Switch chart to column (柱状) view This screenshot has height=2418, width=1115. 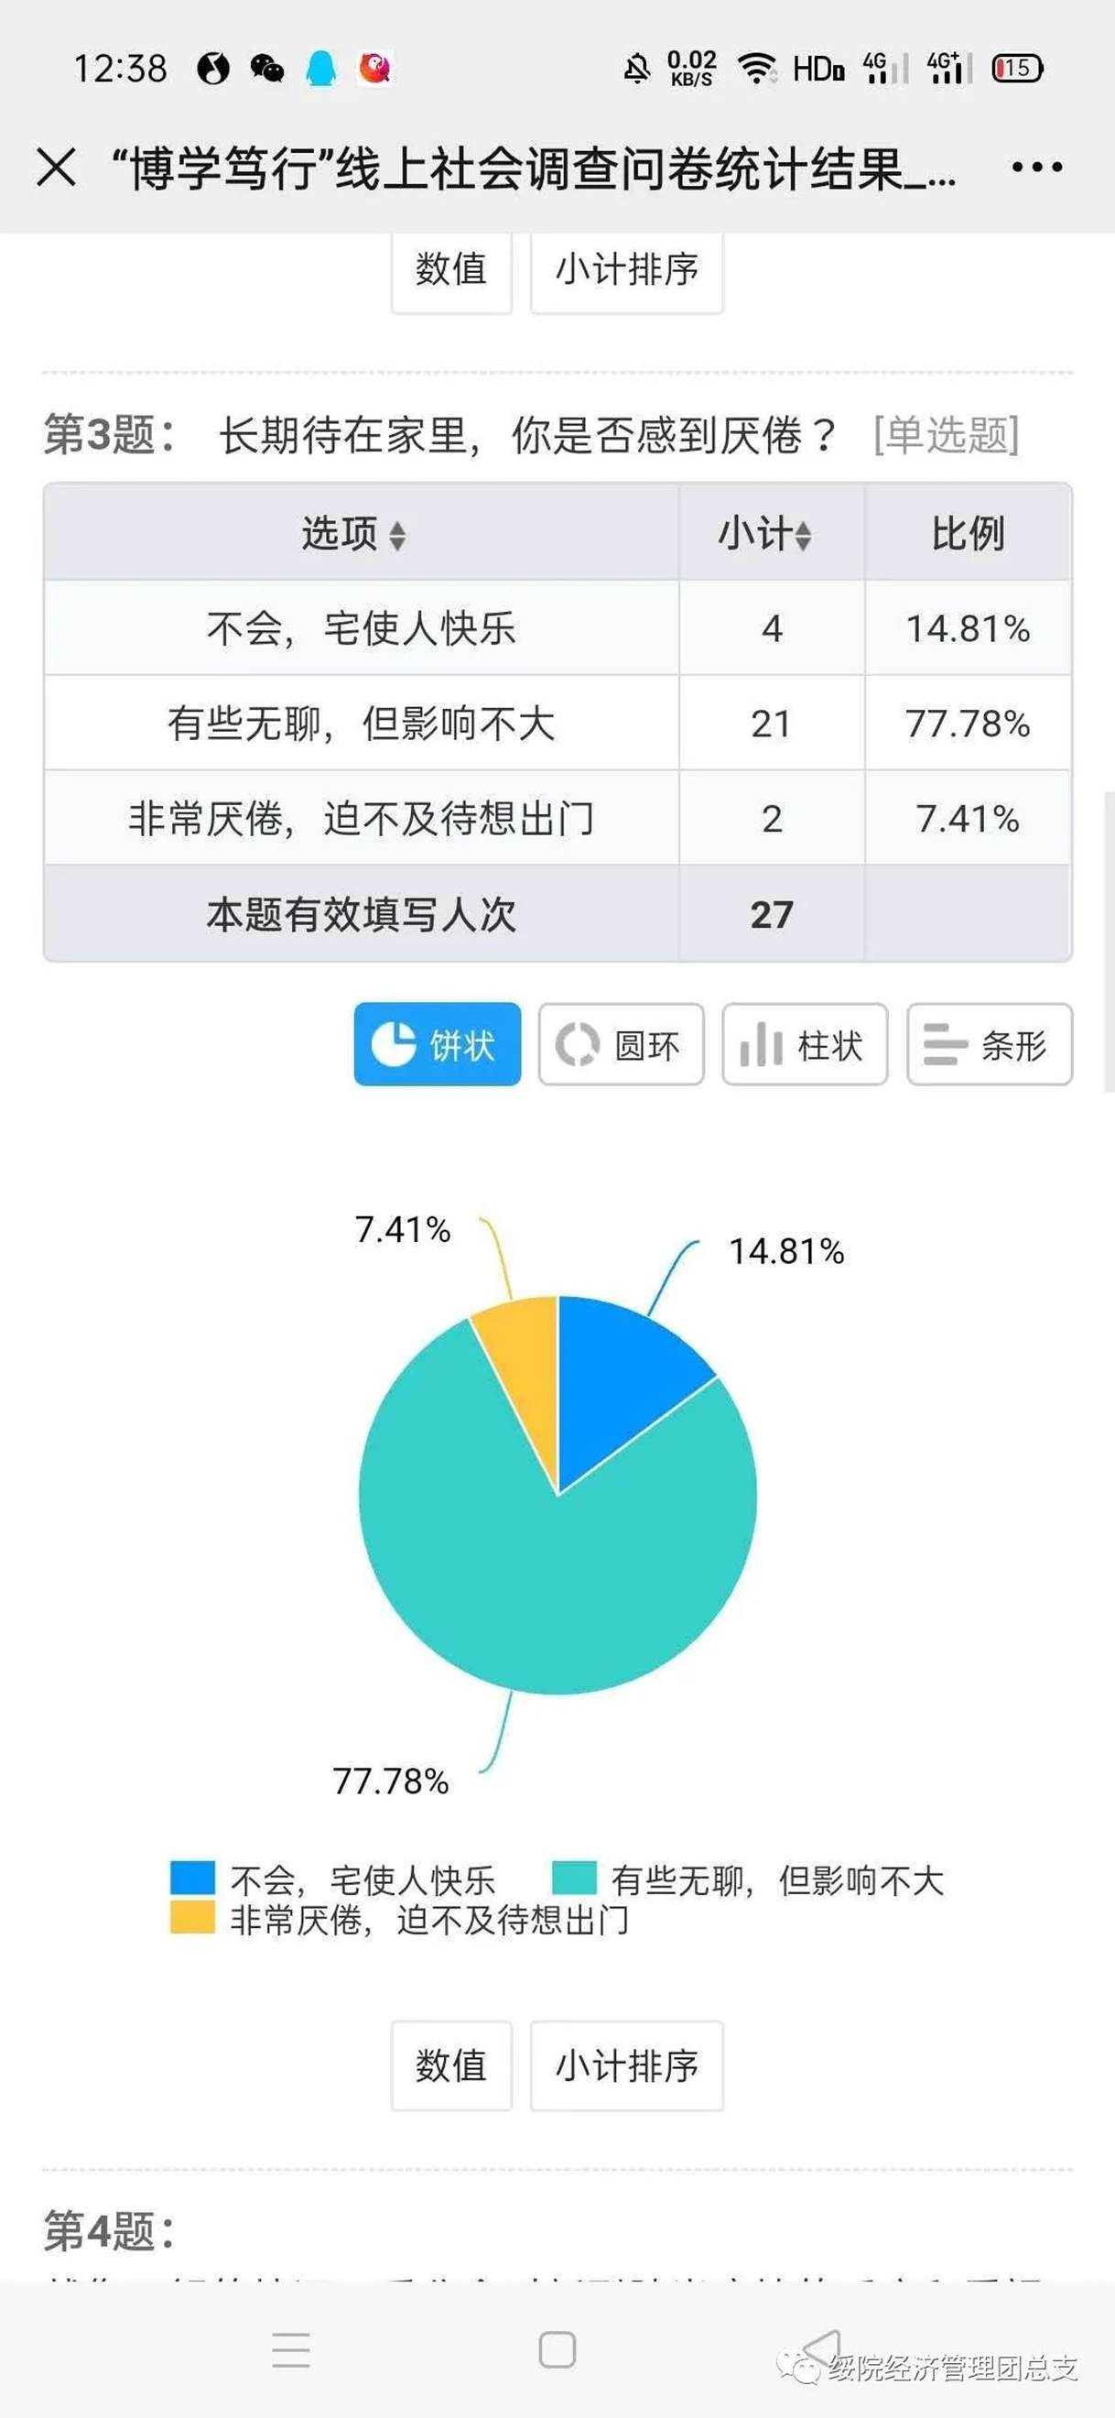pyautogui.click(x=805, y=1045)
